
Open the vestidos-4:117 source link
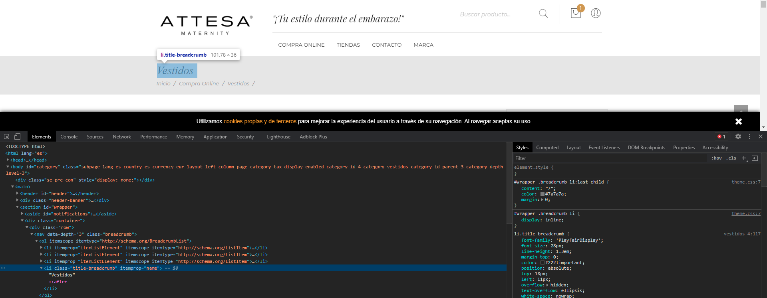pos(742,234)
